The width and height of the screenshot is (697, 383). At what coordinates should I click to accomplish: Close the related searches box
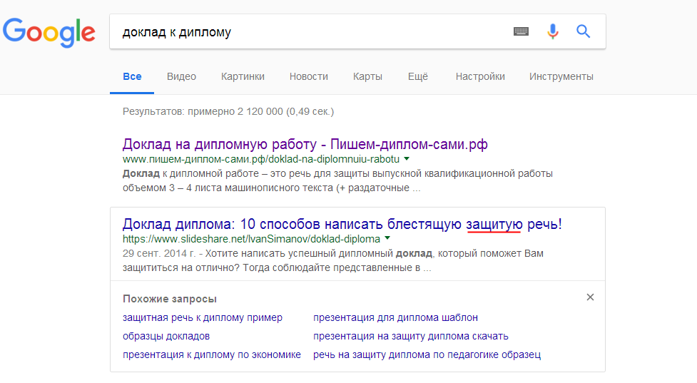(x=590, y=297)
